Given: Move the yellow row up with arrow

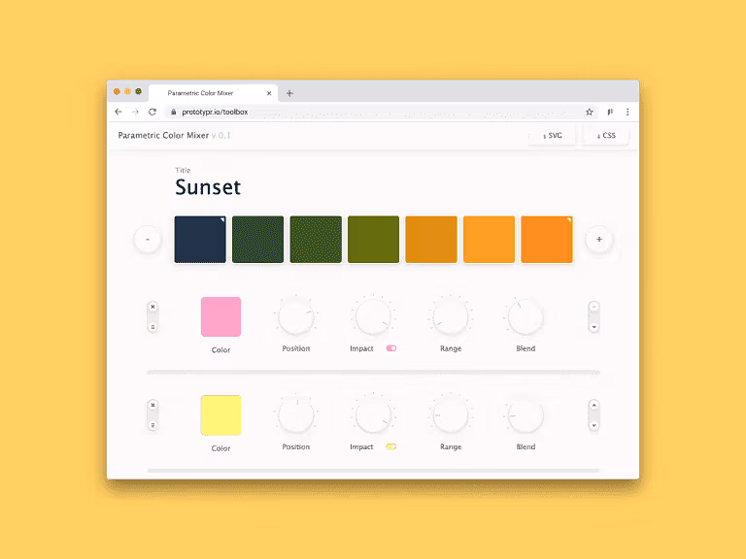Looking at the screenshot, I should (x=593, y=406).
